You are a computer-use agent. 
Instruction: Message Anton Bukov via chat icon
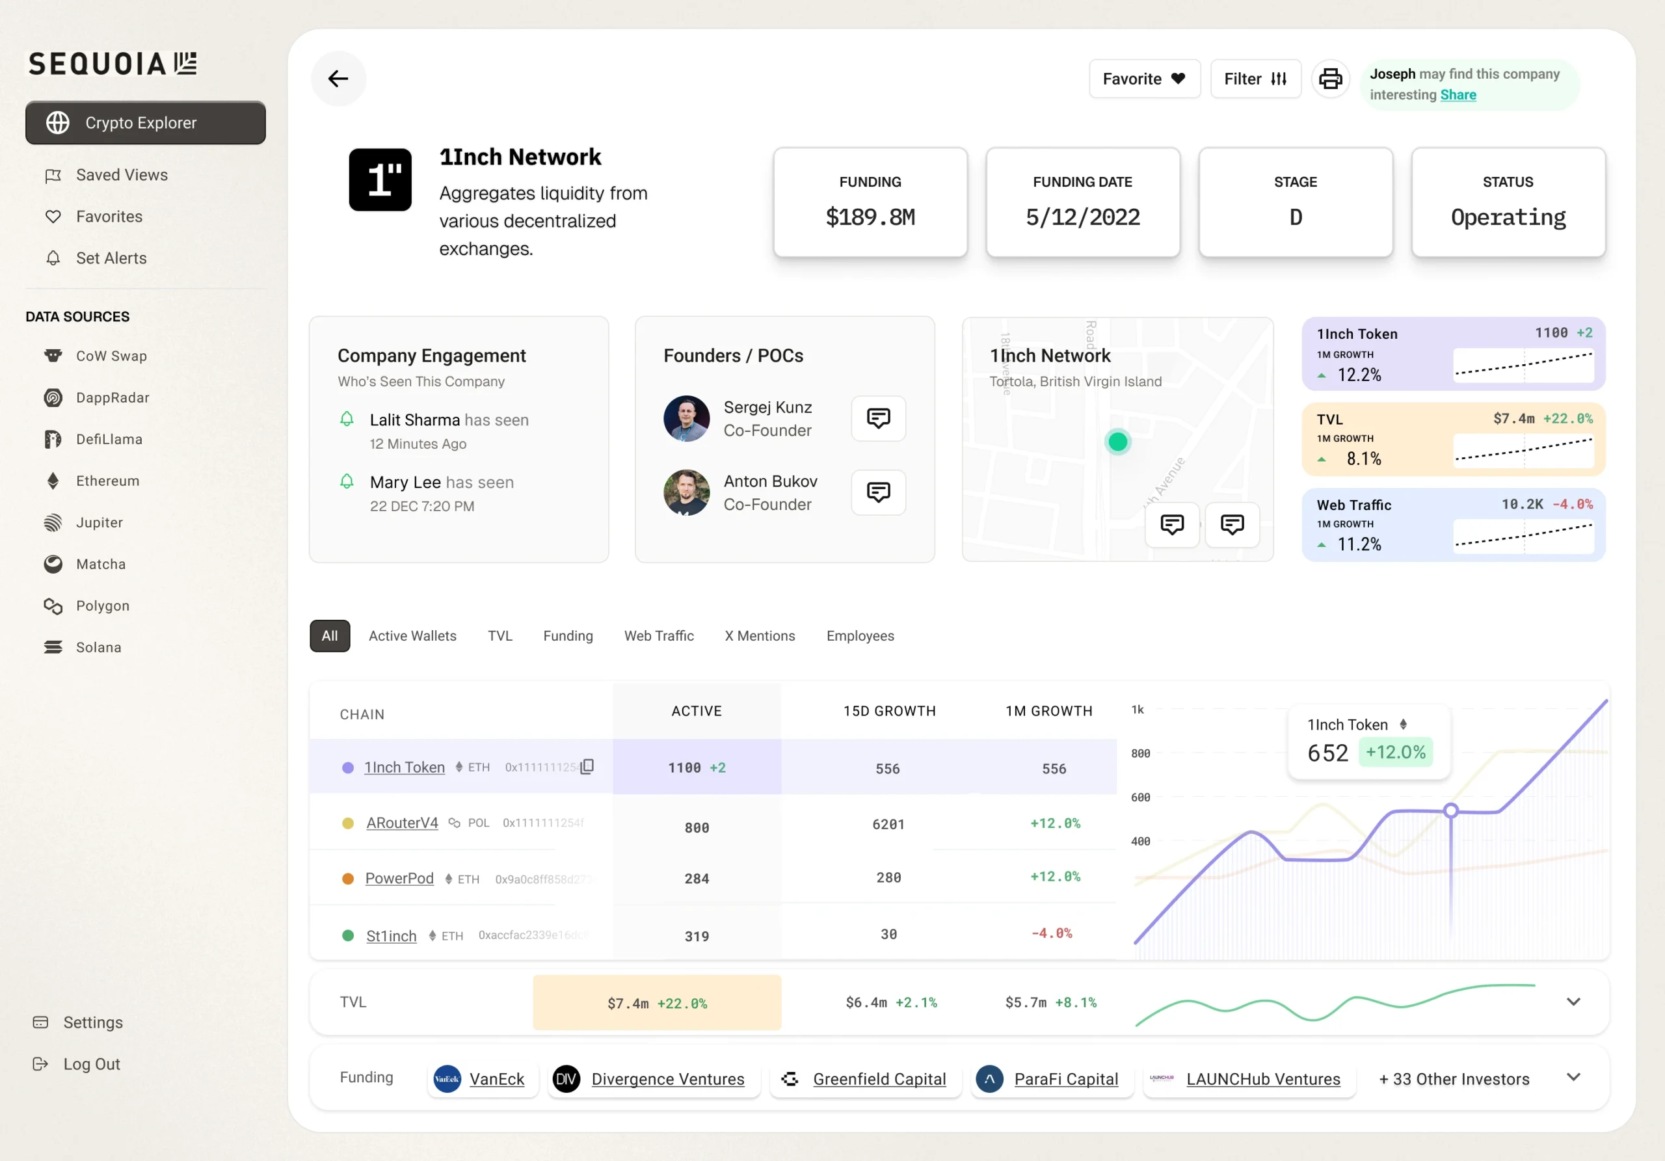pos(878,492)
